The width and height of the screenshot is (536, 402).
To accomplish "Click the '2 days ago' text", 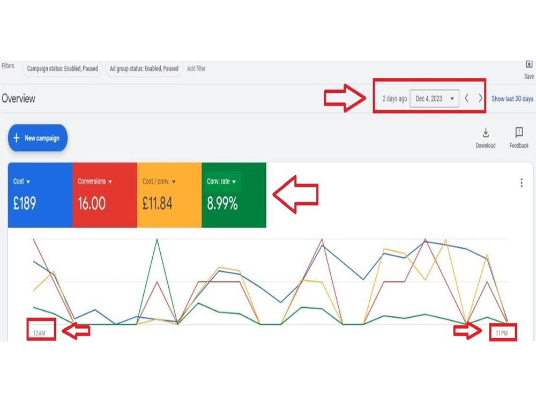I will click(x=394, y=99).
